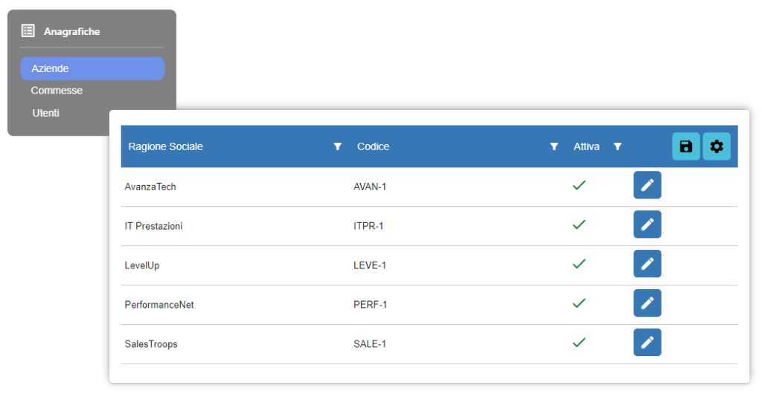Open the Attiva column filter
Viewport: 762px width, 394px height.
pos(618,146)
